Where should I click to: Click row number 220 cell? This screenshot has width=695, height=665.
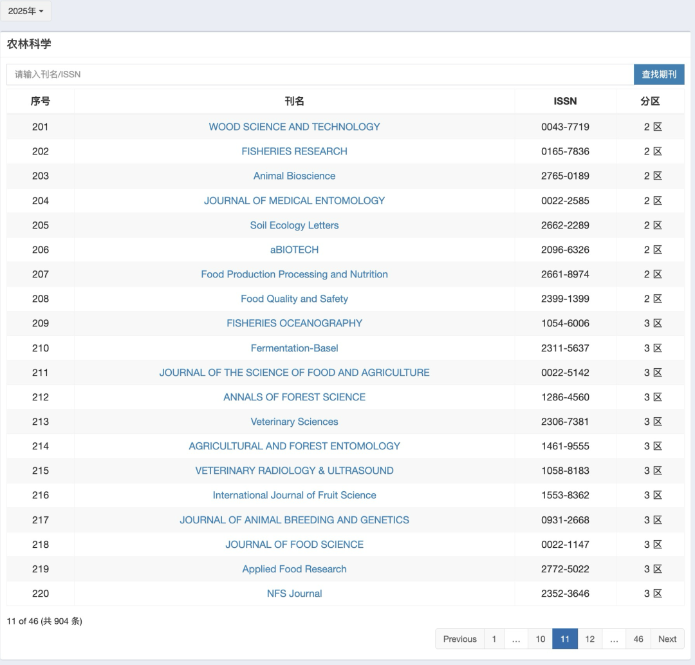click(x=41, y=594)
